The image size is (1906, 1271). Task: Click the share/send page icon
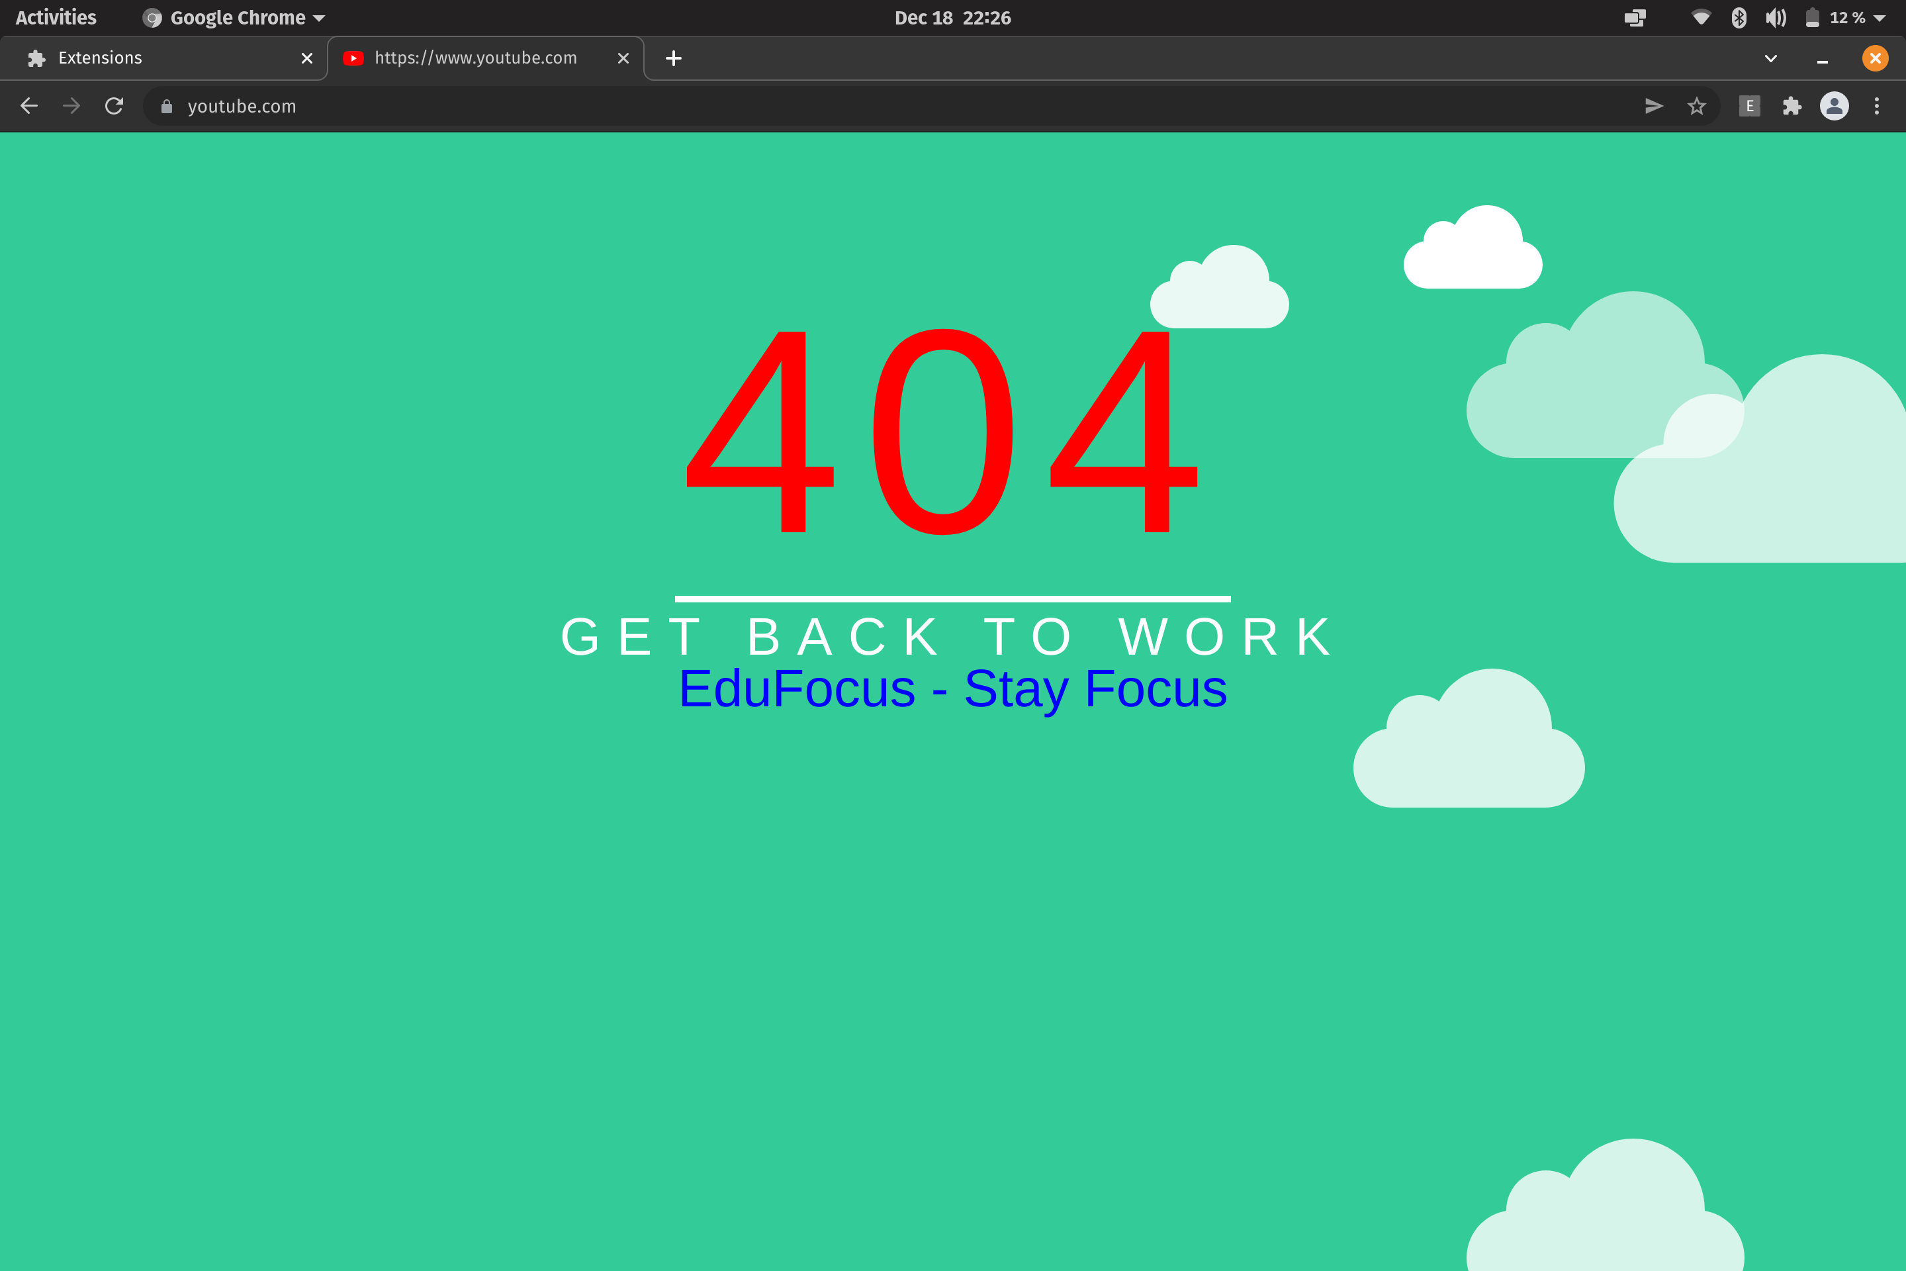coord(1654,106)
